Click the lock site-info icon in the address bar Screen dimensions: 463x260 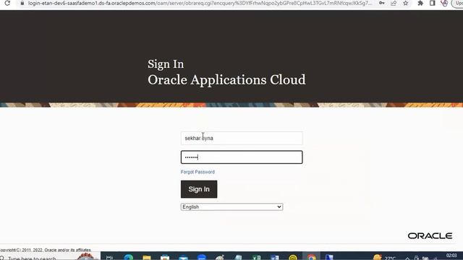(x=22, y=3)
